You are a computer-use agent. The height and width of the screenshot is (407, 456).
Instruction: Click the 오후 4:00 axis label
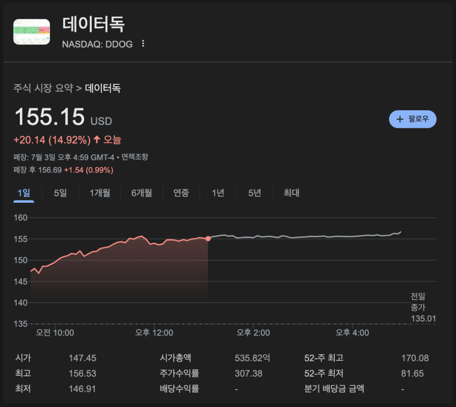(x=353, y=332)
